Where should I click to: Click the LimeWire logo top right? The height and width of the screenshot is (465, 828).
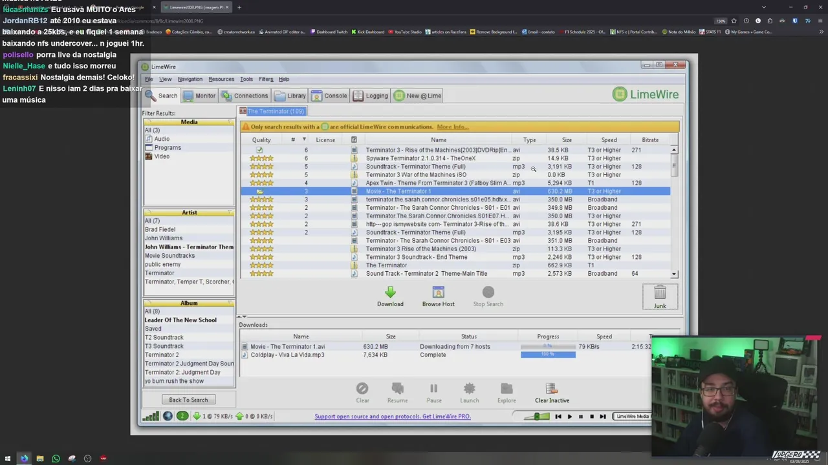646,94
